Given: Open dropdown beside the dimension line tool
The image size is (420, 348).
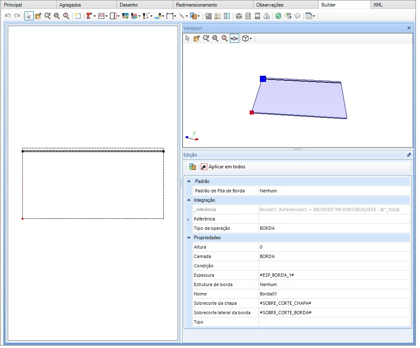Looking at the screenshot, I should click(175, 16).
